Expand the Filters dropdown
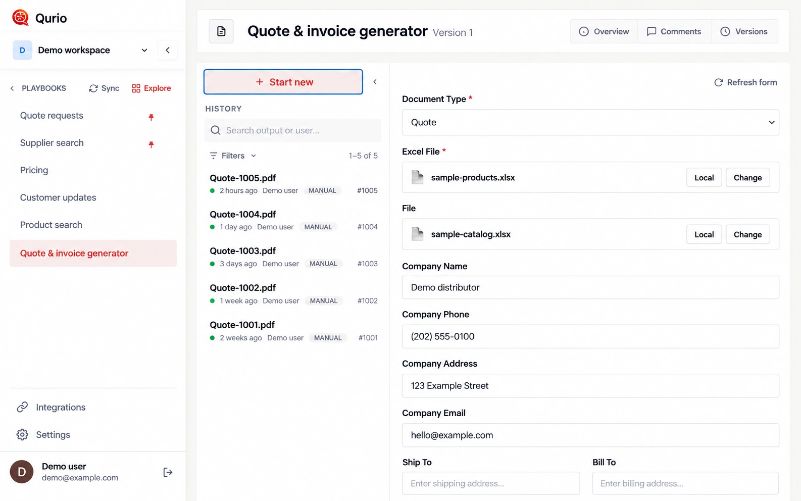This screenshot has height=501, width=801. click(233, 156)
